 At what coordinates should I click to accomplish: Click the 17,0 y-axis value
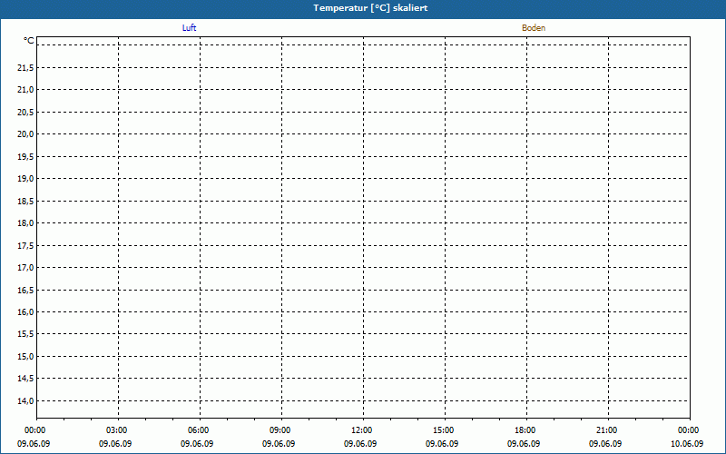coord(25,268)
